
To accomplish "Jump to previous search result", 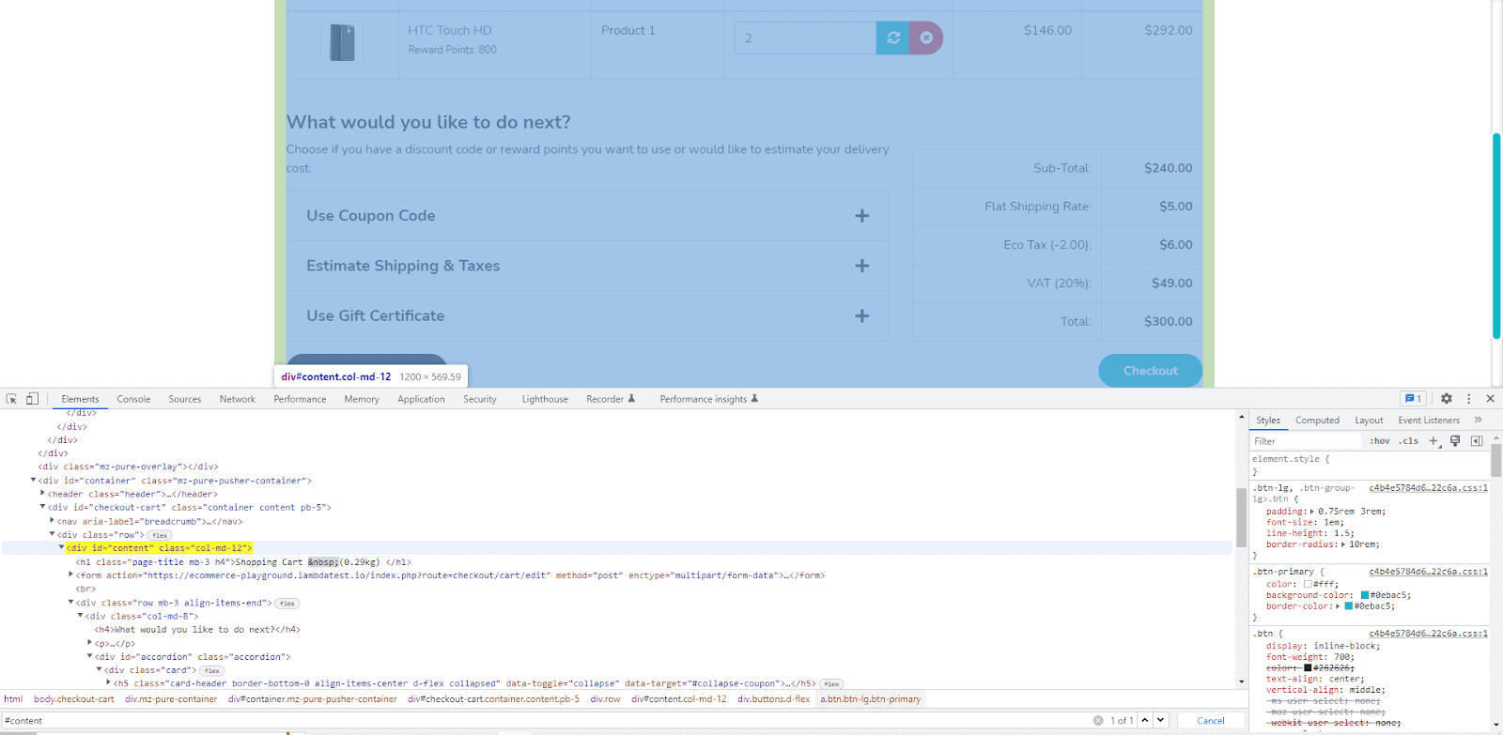I will pyautogui.click(x=1145, y=720).
